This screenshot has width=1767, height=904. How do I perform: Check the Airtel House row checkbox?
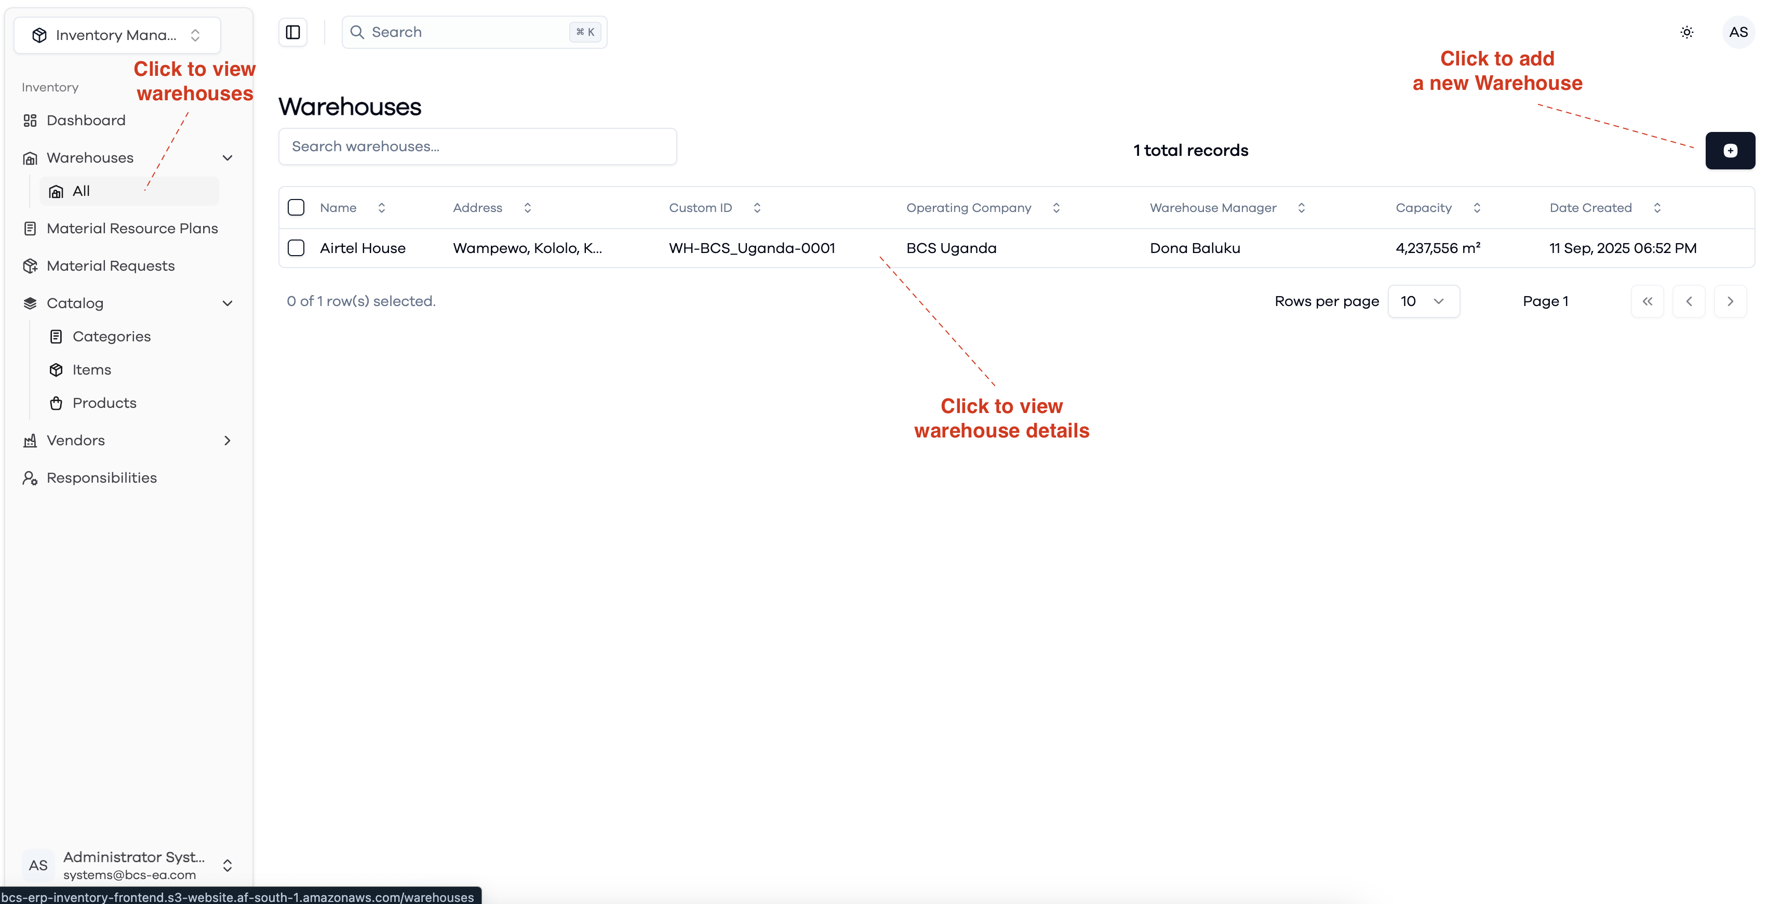[x=296, y=248]
